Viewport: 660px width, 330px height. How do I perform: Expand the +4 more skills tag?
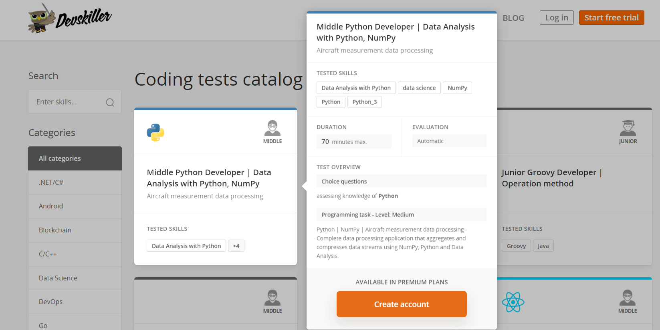236,246
